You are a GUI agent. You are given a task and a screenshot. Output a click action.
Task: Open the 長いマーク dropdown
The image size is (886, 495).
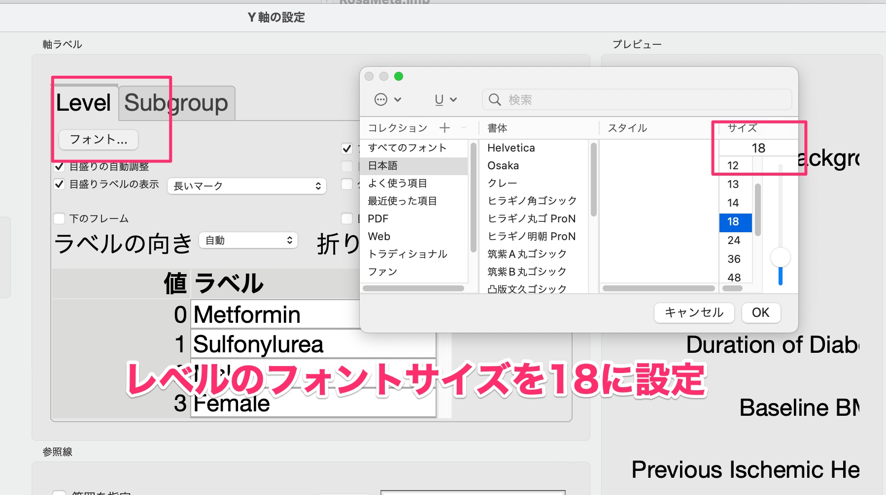click(246, 186)
